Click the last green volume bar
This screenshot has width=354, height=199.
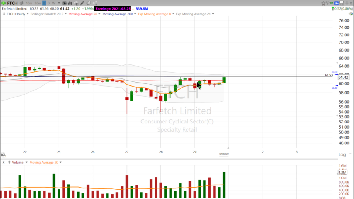coord(224,185)
